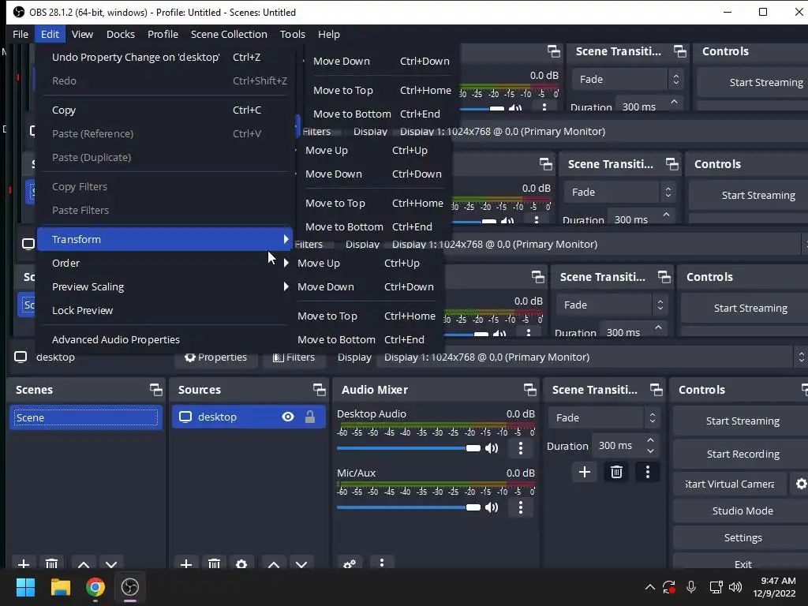Open the Fade dropdown above the transition plus button
Image resolution: width=808 pixels, height=606 pixels.
click(604, 418)
